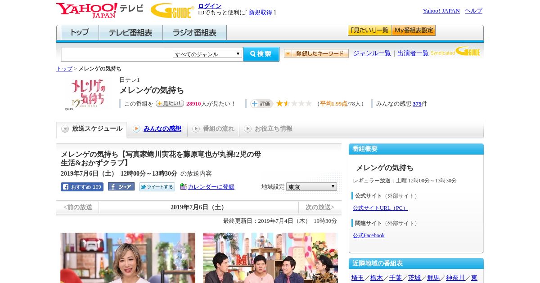Click the 近隣地域の番組表 panel header
Screen dimensions: 540x283
pyautogui.click(x=416, y=264)
